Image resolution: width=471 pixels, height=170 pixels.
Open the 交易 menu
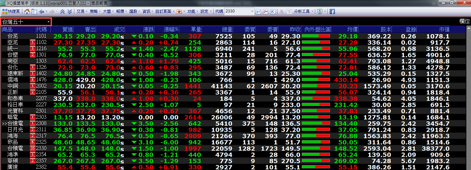82,11
